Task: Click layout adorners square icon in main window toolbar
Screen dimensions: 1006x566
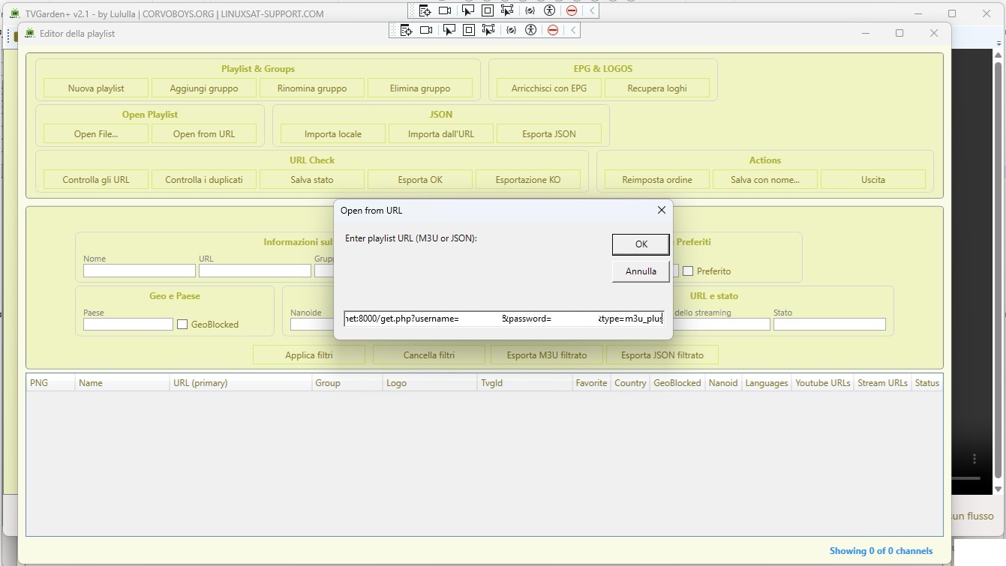Action: (488, 10)
